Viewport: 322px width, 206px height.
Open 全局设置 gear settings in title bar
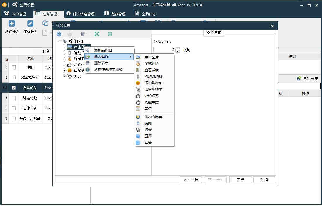(x=23, y=5)
